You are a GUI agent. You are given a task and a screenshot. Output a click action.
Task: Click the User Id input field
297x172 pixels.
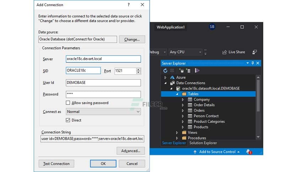(x=103, y=82)
